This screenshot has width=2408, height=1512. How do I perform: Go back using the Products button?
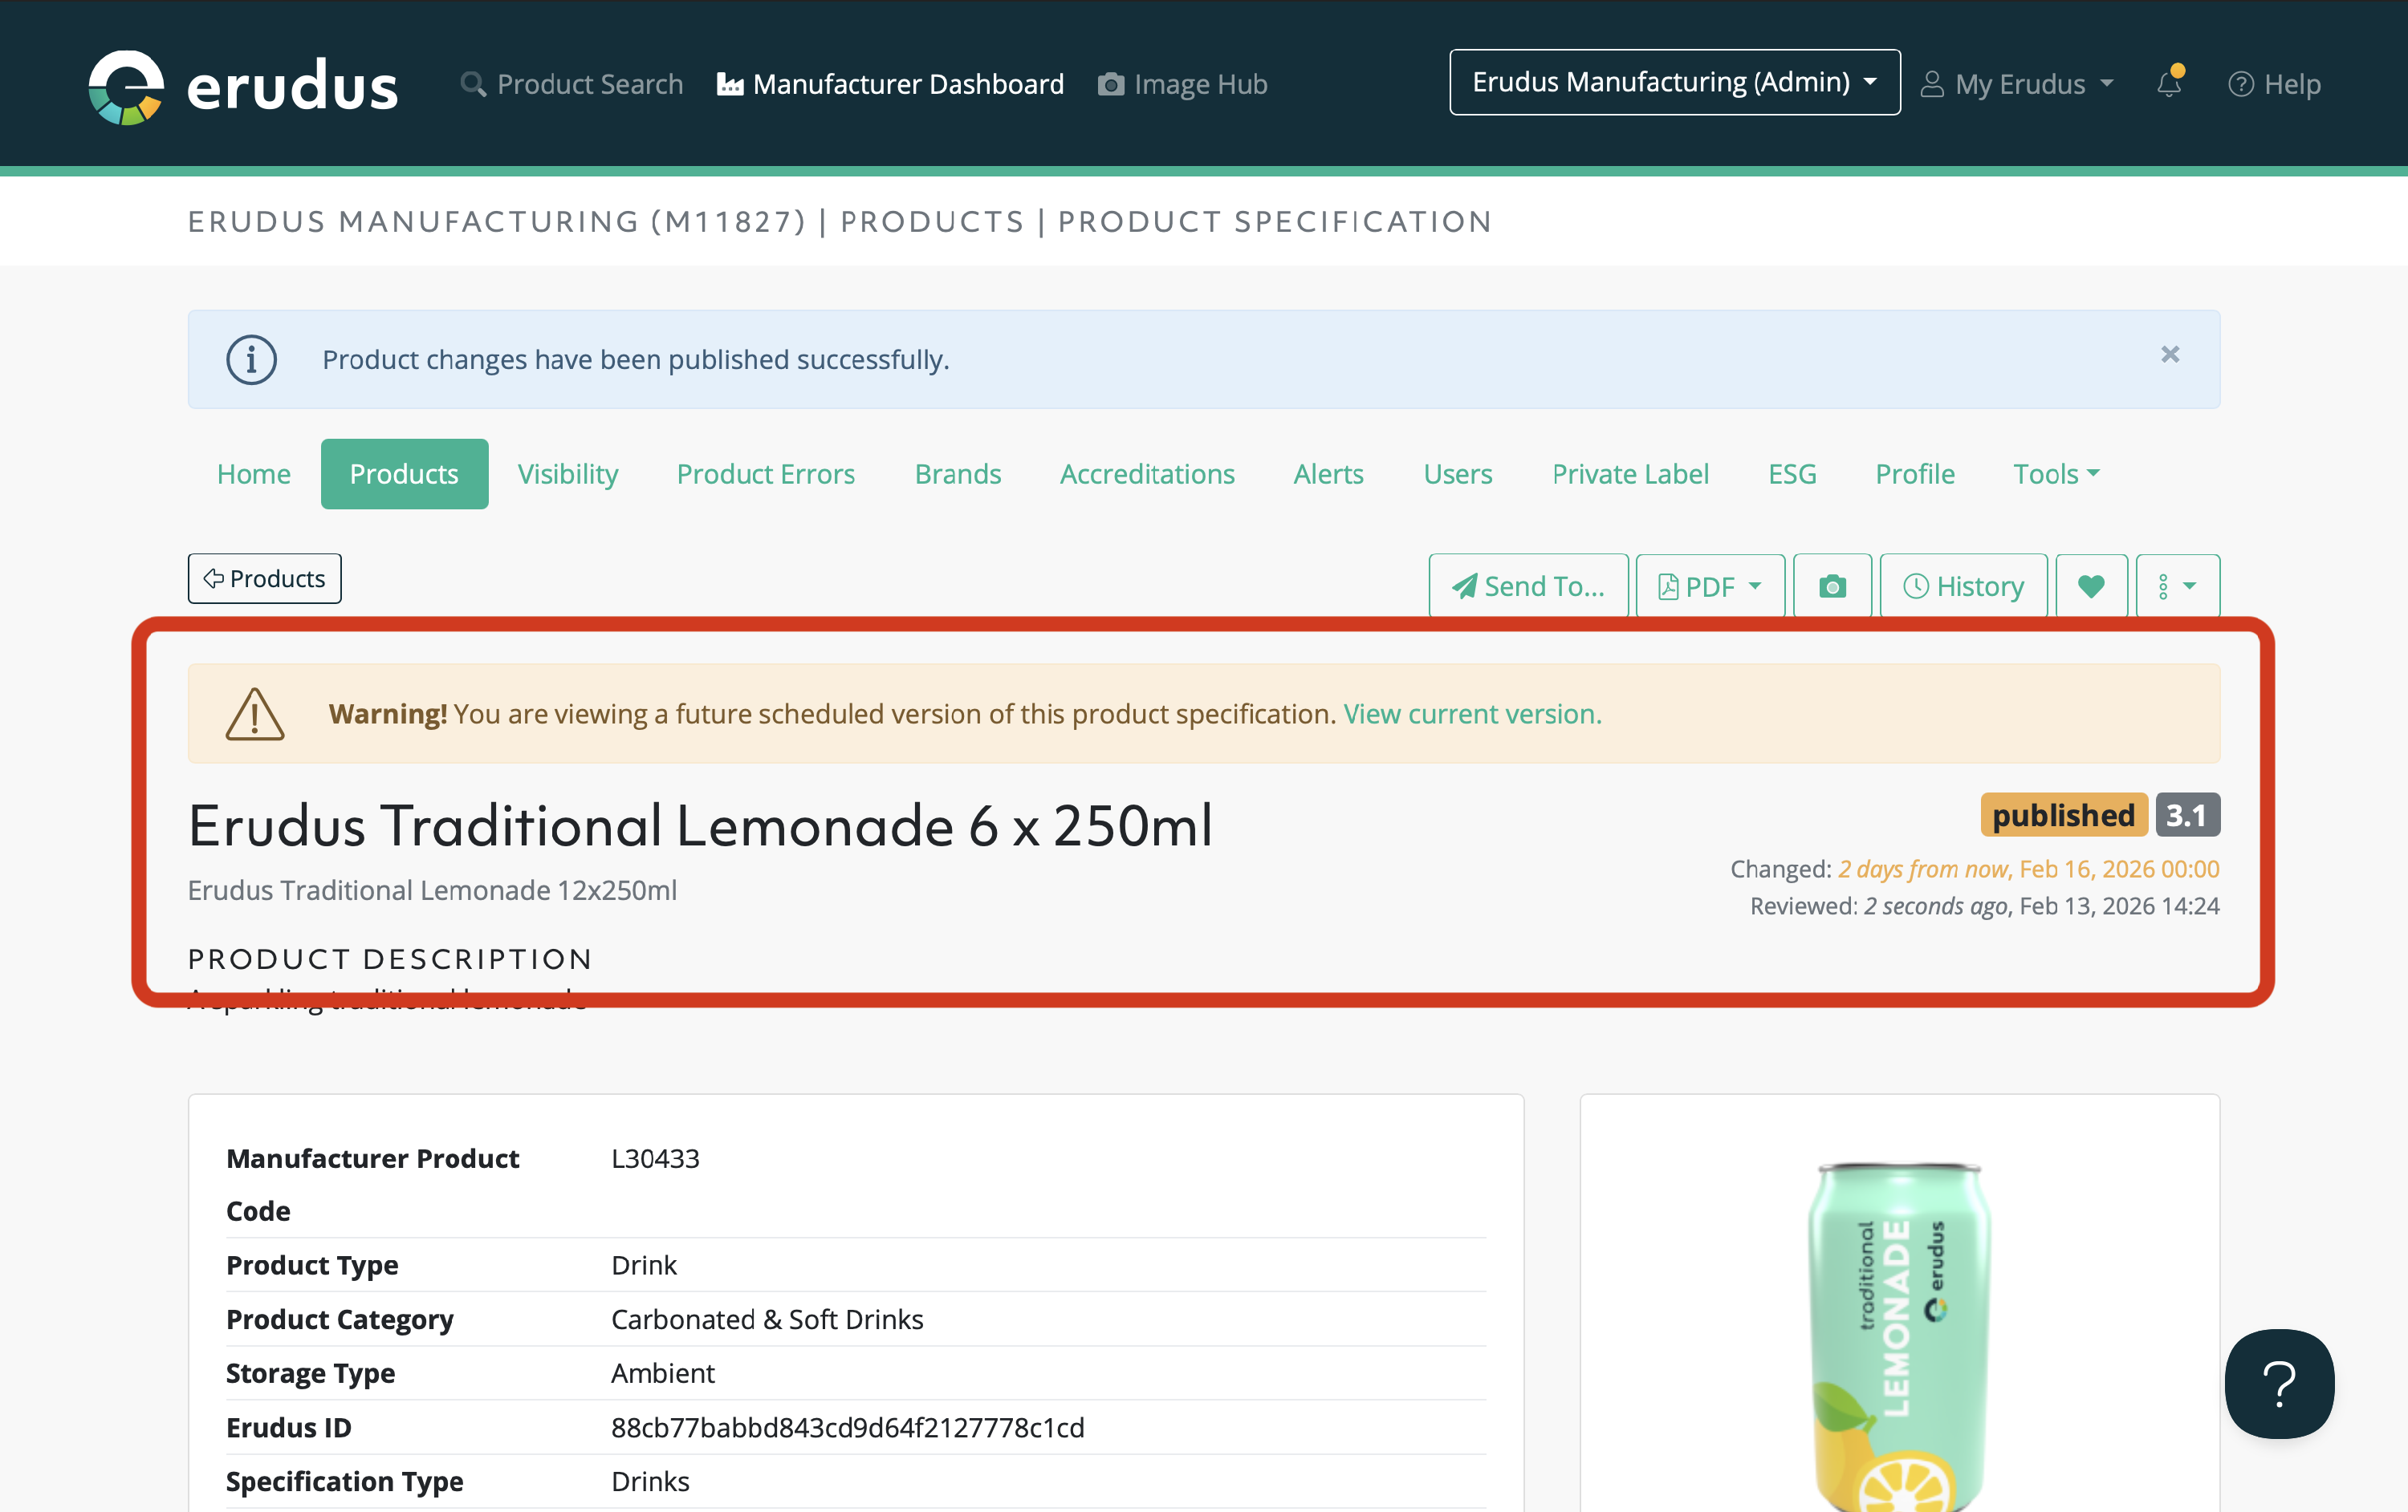pyautogui.click(x=264, y=578)
